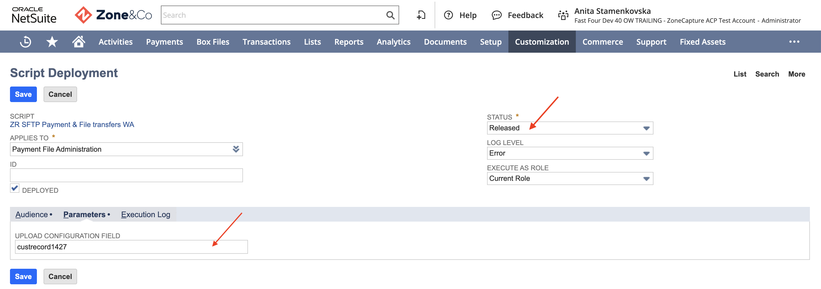Open the Create New page icon
This screenshot has height=289, width=821.
click(x=421, y=15)
